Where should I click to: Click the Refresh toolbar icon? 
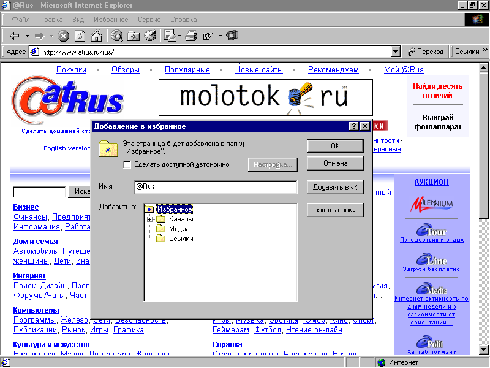point(80,36)
